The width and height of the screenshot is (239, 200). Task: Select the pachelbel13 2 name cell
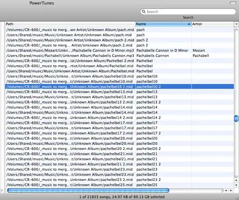163,102
